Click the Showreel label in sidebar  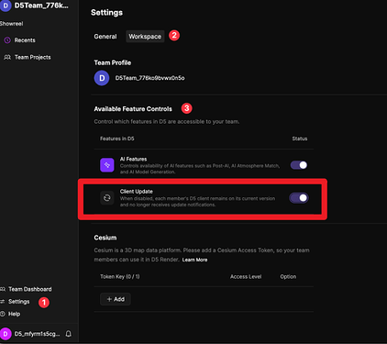pos(11,24)
